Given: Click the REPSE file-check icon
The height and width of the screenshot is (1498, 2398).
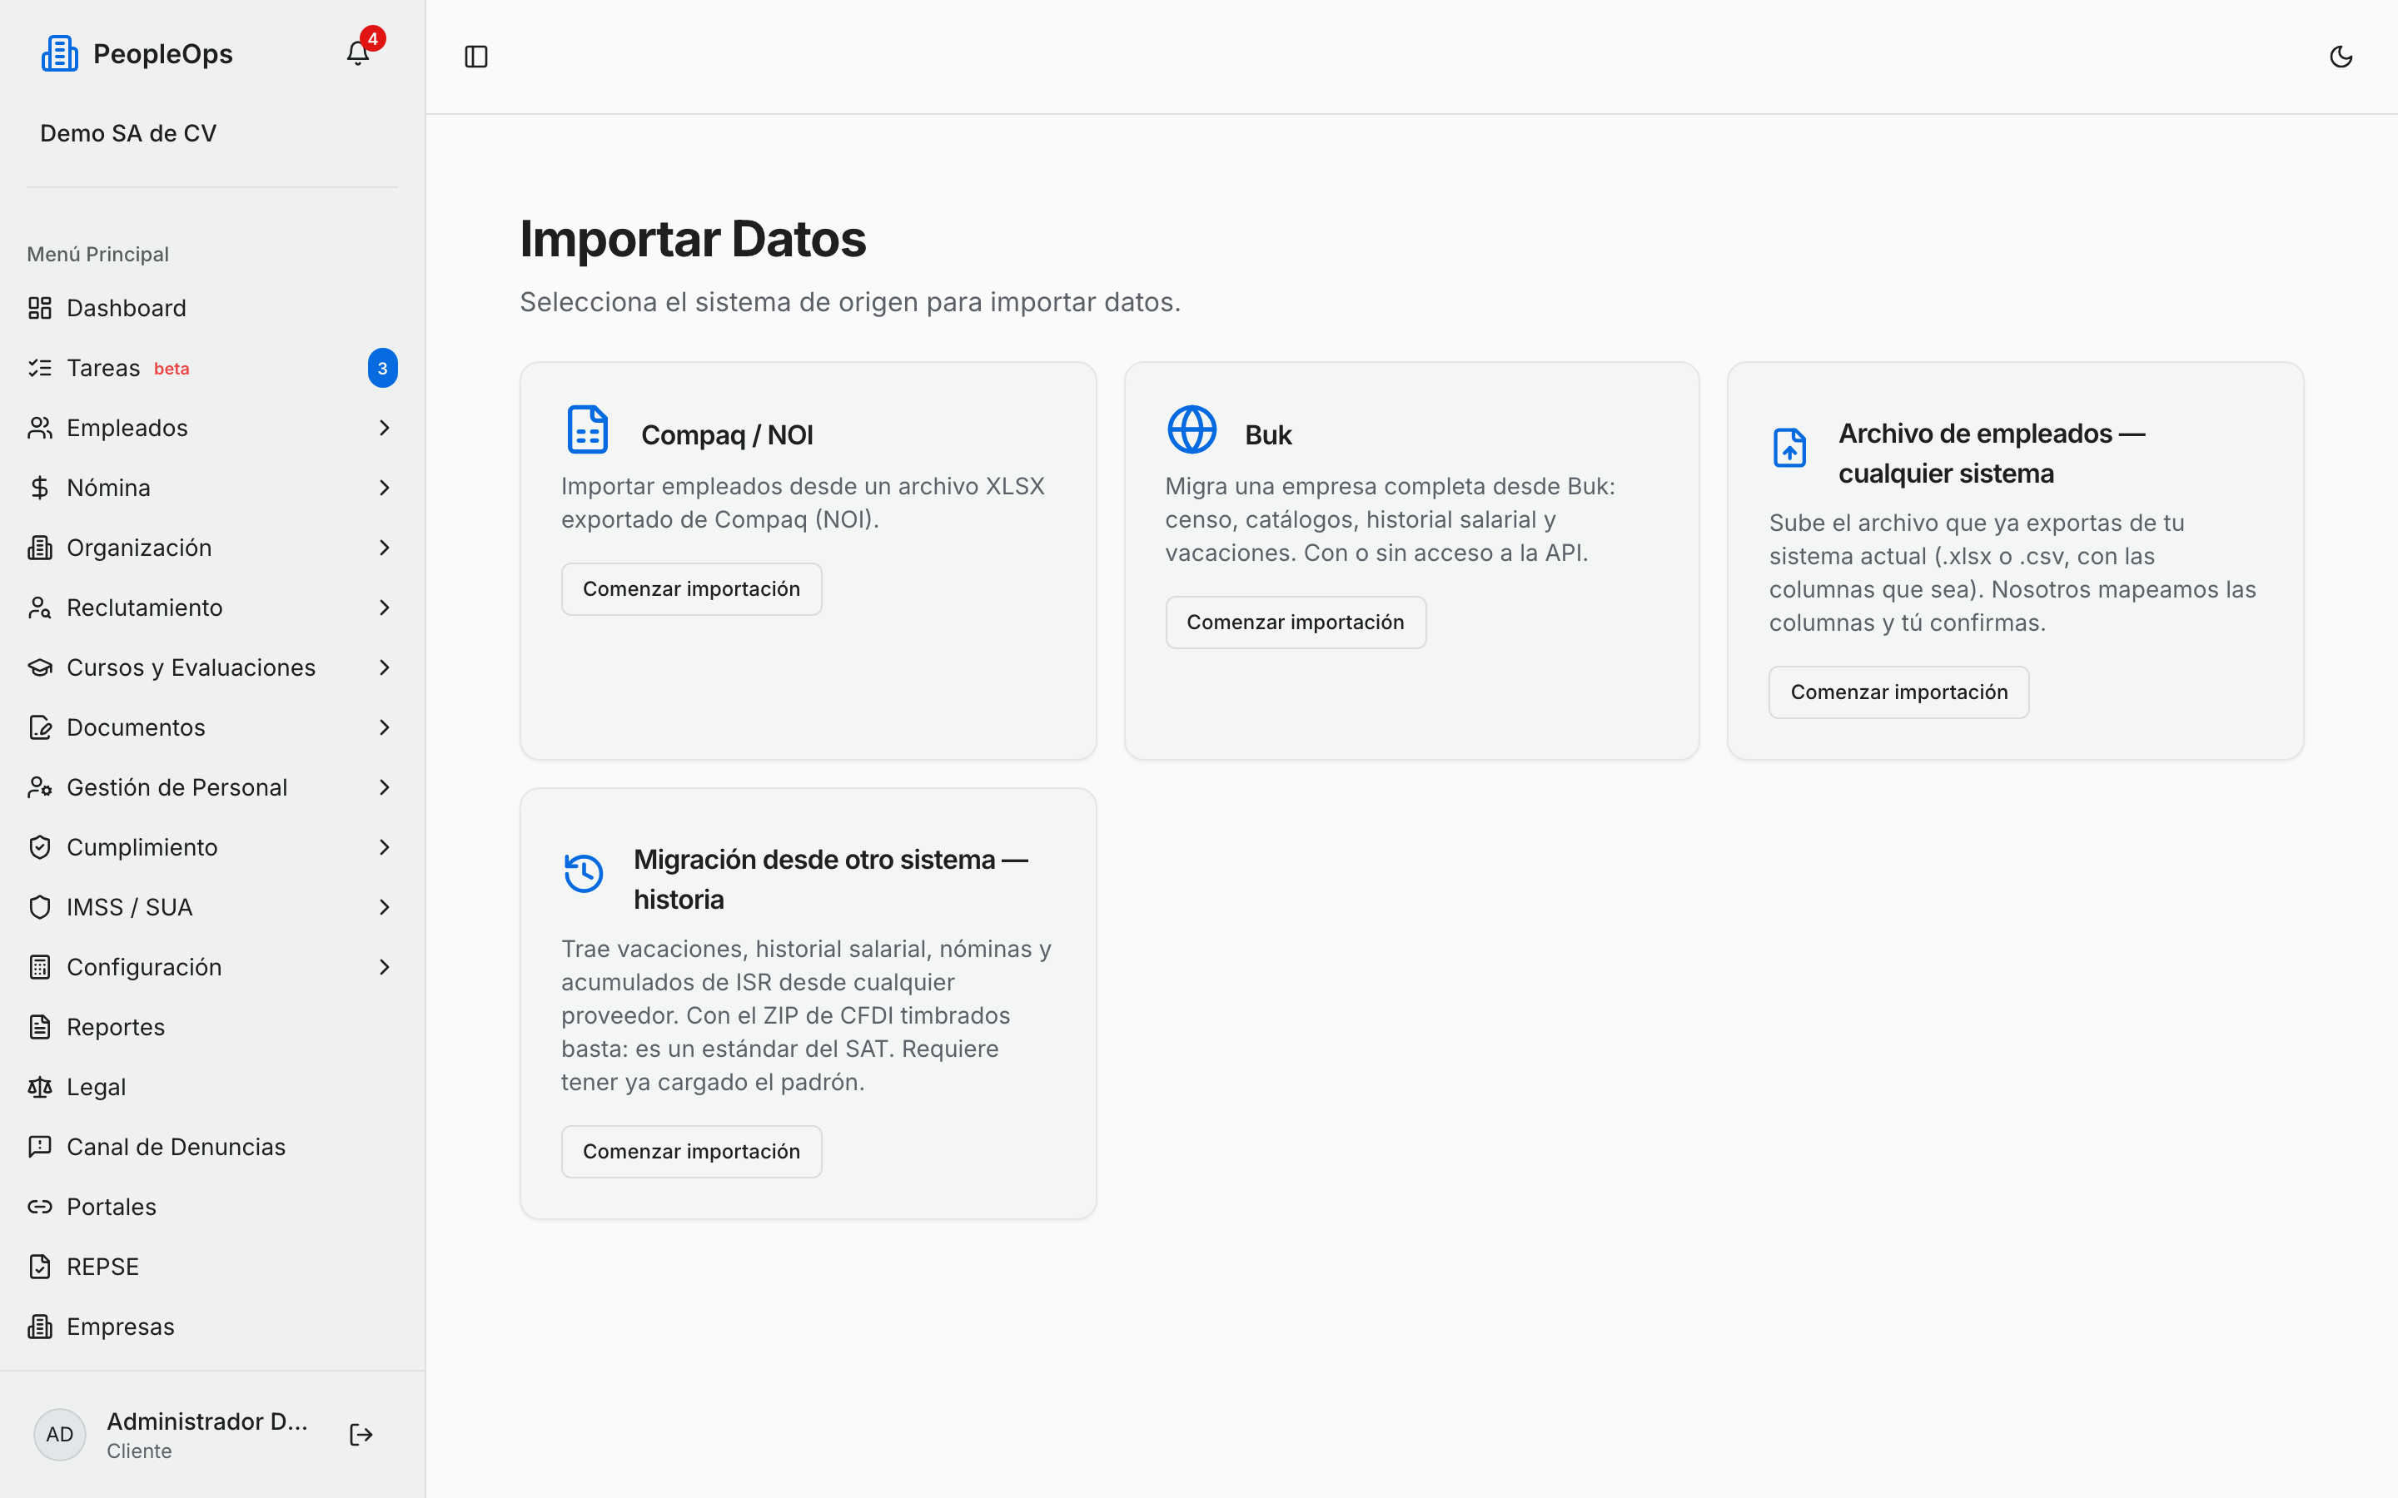Looking at the screenshot, I should (40, 1267).
